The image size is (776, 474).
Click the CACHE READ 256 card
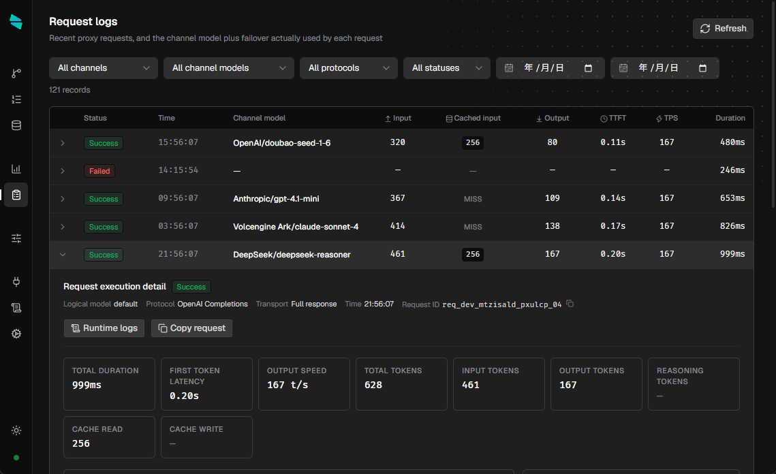coord(110,437)
